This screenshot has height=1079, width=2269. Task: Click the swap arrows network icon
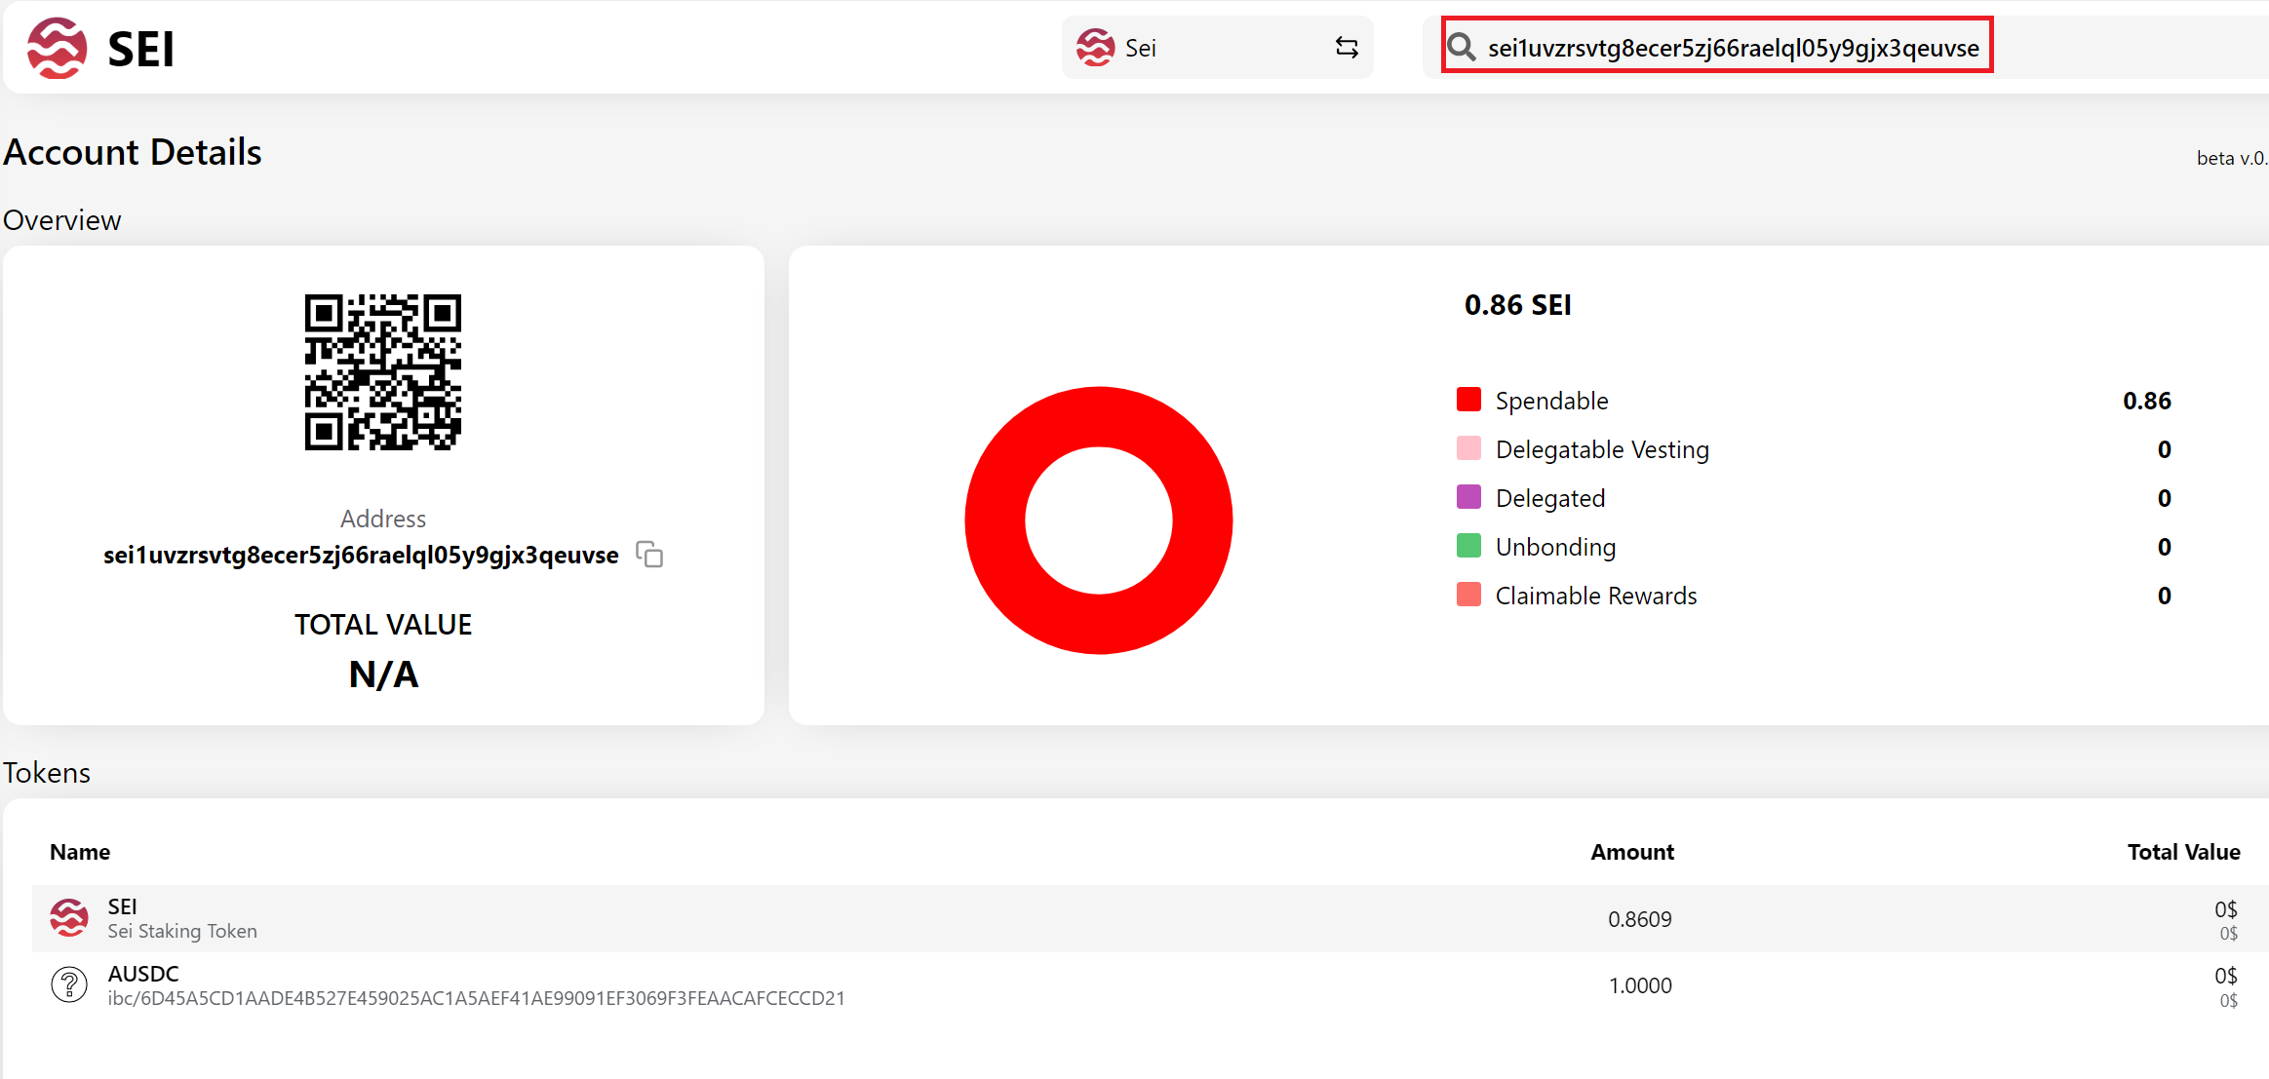(x=1347, y=47)
